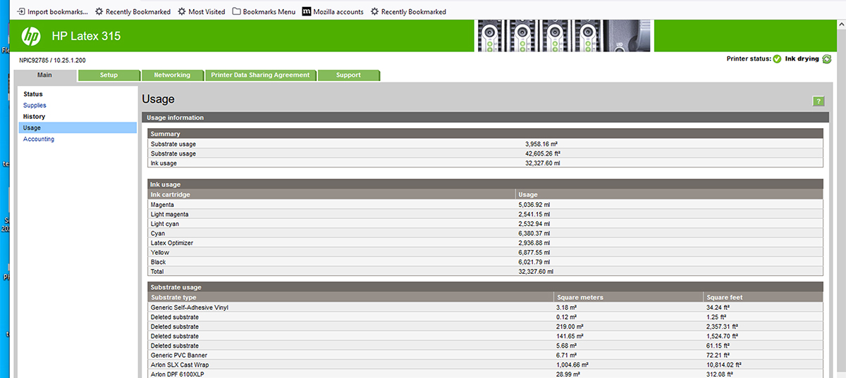Viewport: 846px width, 378px height.
Task: Open the Supplies link in sidebar
Action: point(35,106)
